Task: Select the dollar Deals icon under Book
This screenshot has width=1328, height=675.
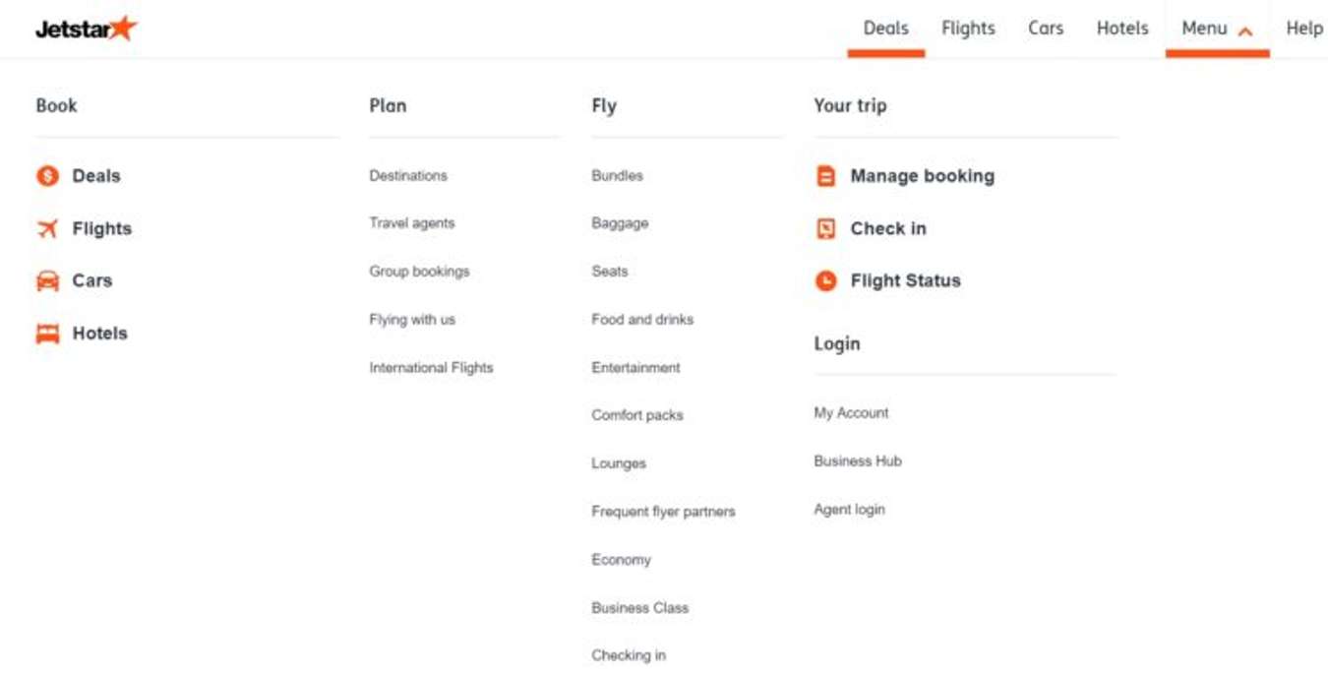Action: tap(45, 176)
